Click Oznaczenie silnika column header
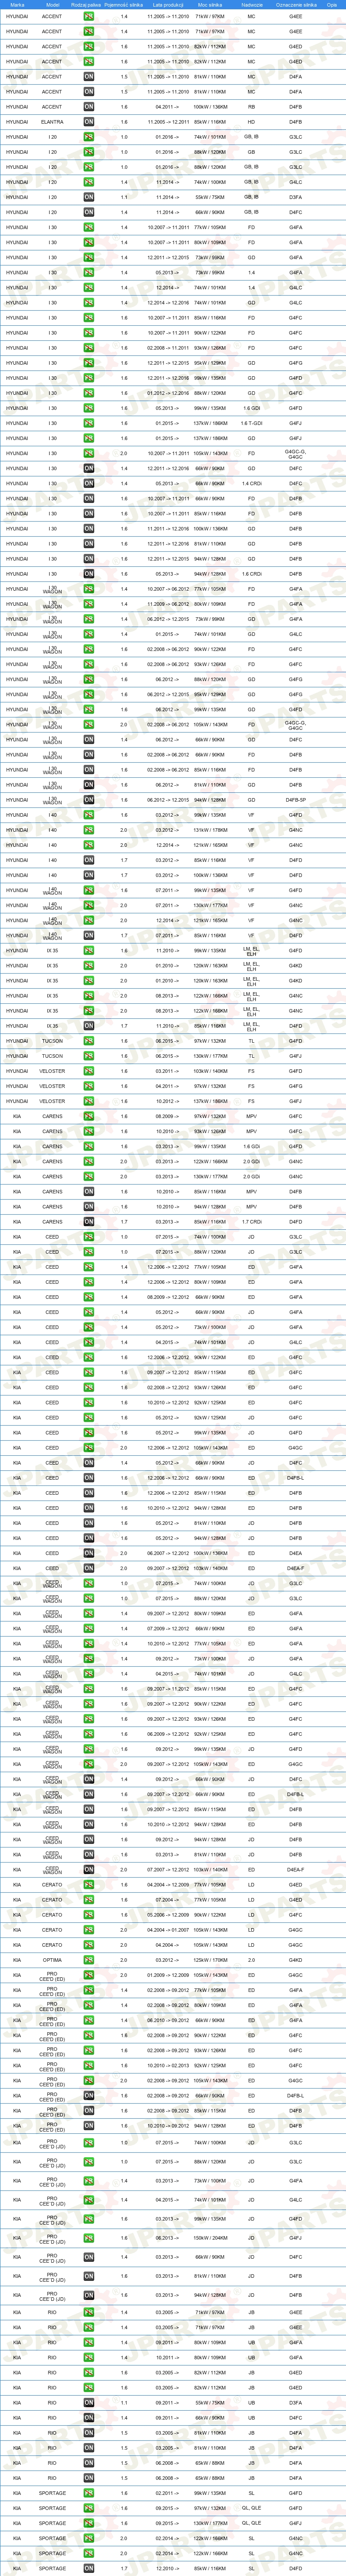 (x=295, y=5)
